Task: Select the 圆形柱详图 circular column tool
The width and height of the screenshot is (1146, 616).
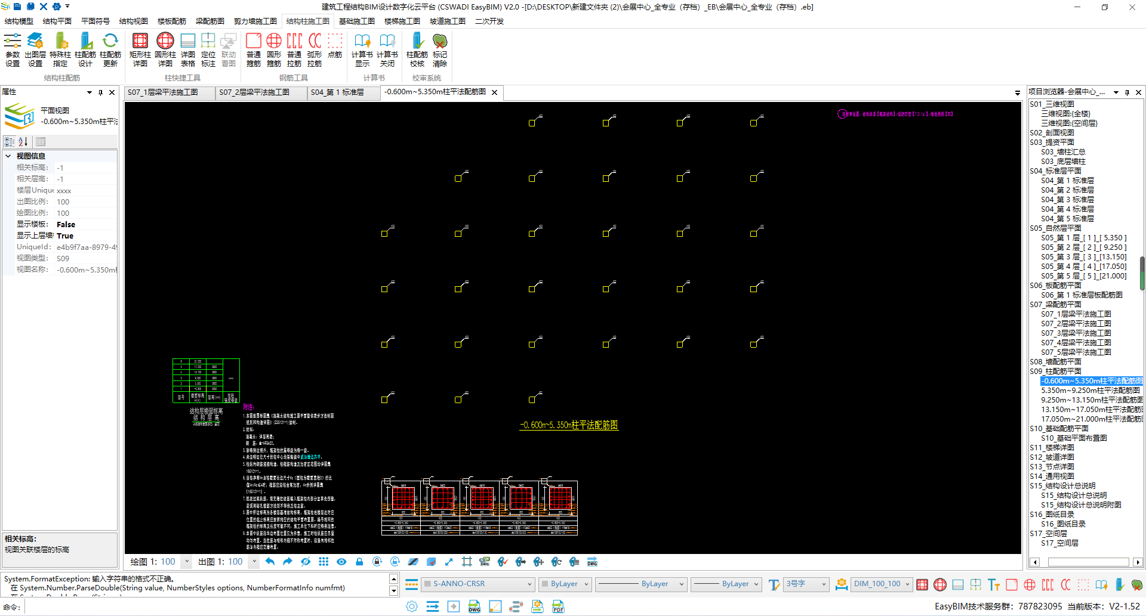Action: [x=165, y=49]
